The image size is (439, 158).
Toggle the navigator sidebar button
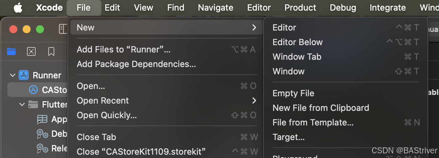(x=63, y=29)
